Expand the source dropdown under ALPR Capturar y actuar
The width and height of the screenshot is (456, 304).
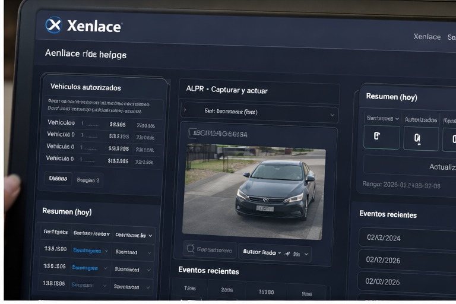pos(332,114)
